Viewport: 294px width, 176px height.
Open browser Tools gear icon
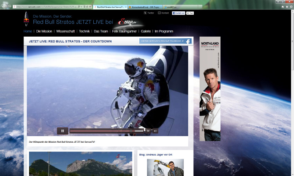291,7
